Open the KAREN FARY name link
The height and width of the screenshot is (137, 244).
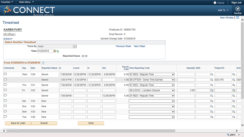(x=13, y=30)
